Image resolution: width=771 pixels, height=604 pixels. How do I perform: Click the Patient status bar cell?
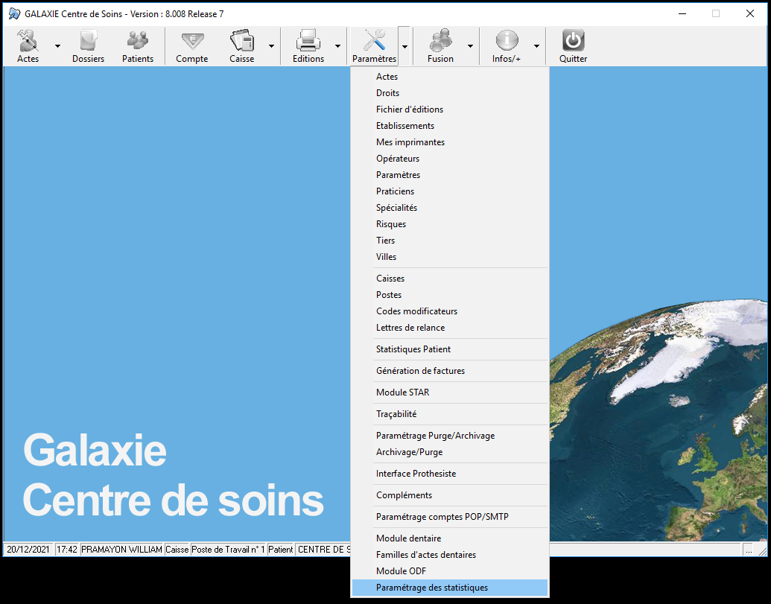click(x=281, y=550)
